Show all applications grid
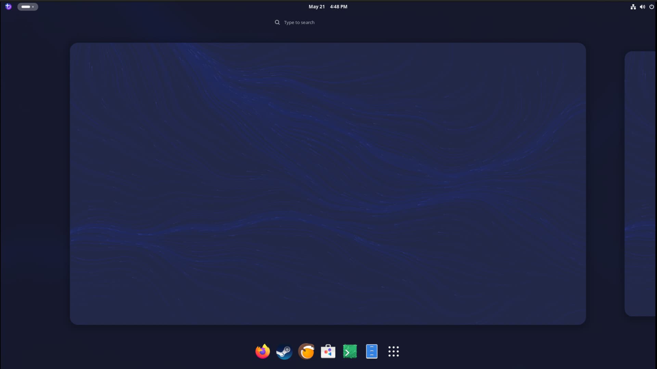The image size is (657, 369). [394, 352]
